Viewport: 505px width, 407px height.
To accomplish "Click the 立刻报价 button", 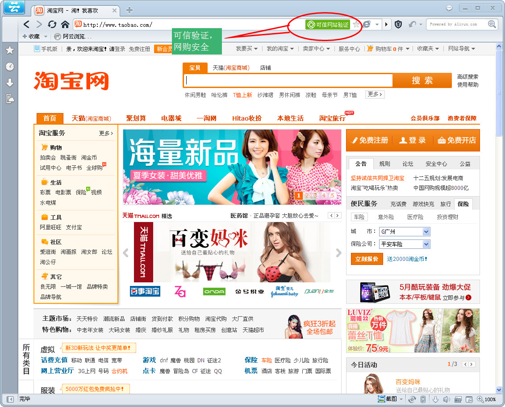I will pos(367,259).
